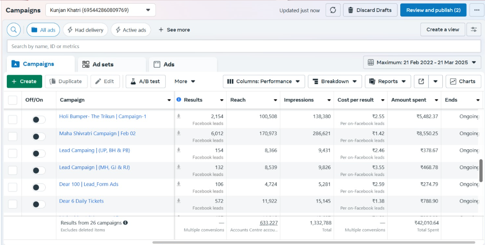Click the Results column info icon
Viewport: 485px width, 245px height.
(179, 100)
